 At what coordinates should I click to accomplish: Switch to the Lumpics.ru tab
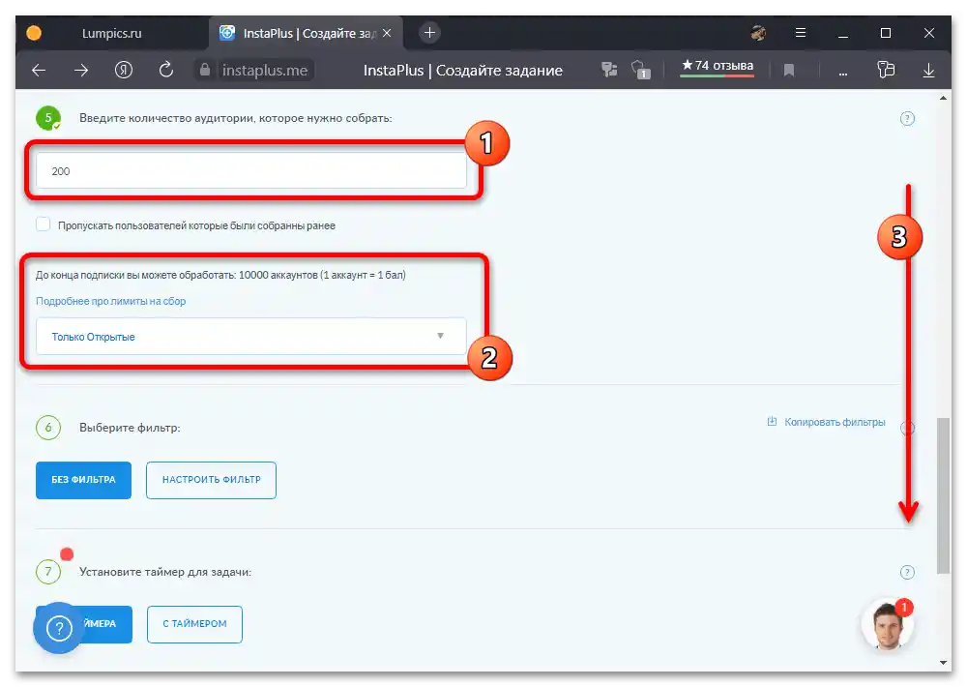pos(111,33)
